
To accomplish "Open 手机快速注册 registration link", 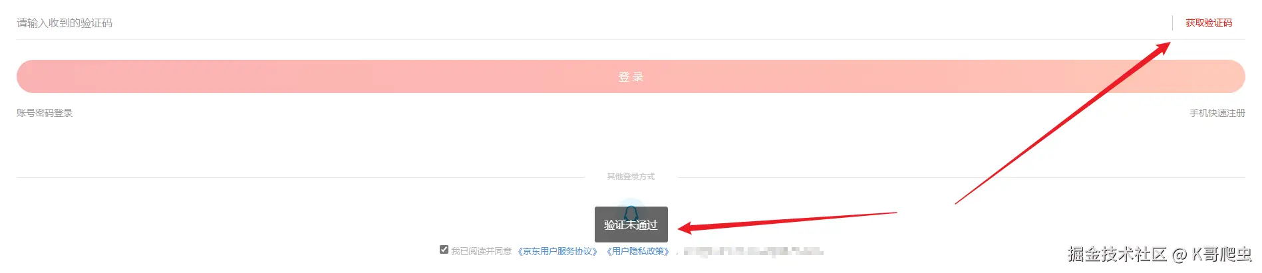I will [x=1217, y=113].
